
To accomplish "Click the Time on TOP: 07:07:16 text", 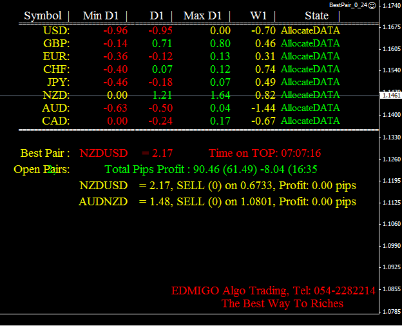I will pos(265,153).
